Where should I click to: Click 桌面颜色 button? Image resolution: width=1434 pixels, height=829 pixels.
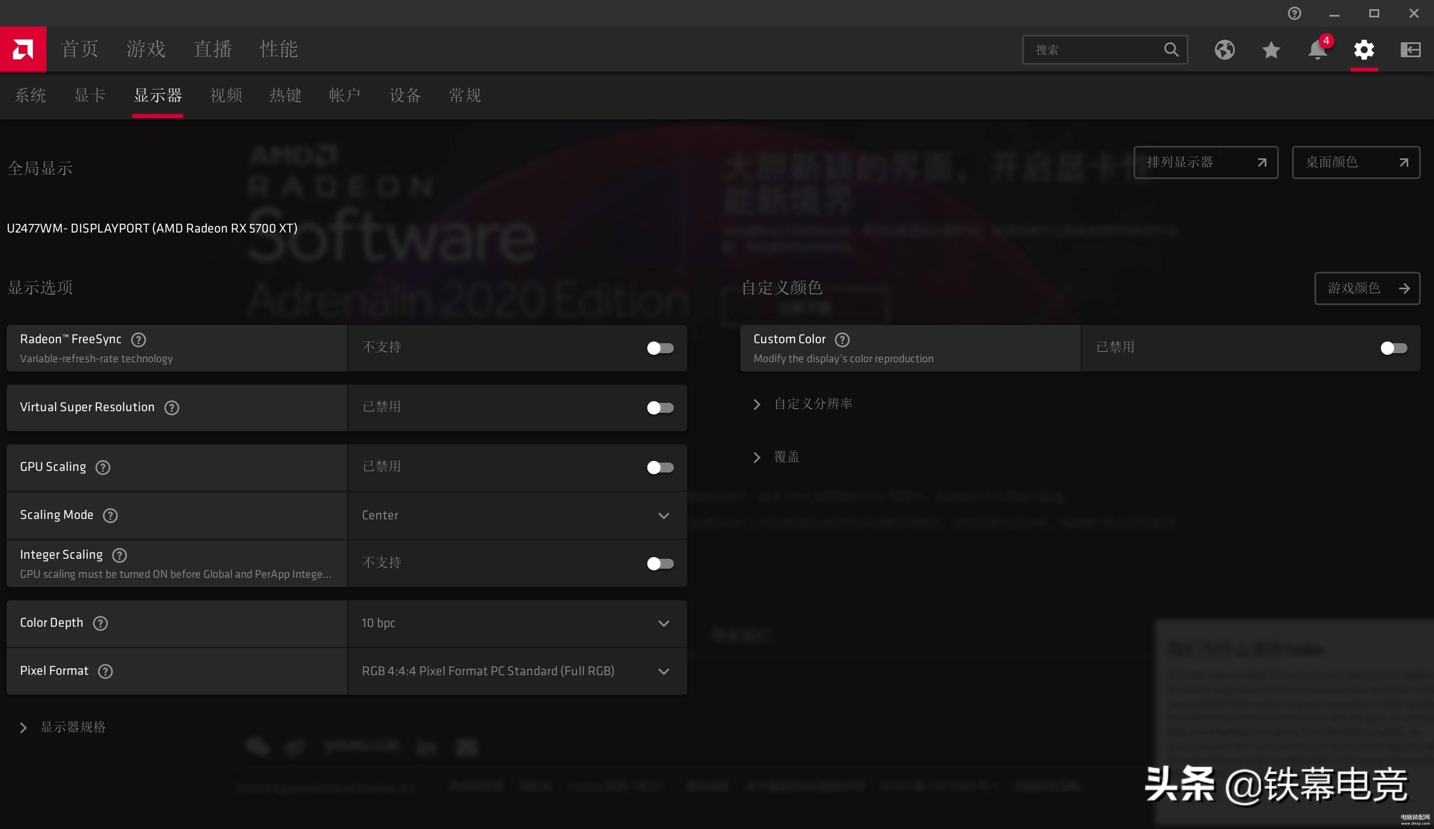click(1356, 162)
